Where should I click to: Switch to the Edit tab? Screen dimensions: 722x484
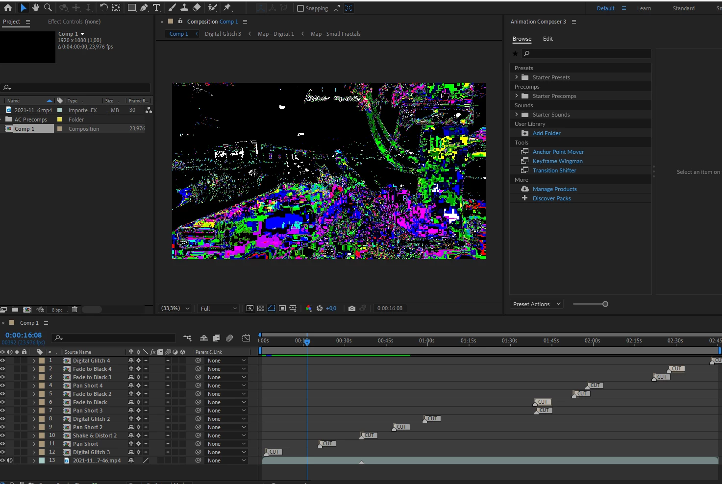coord(548,39)
